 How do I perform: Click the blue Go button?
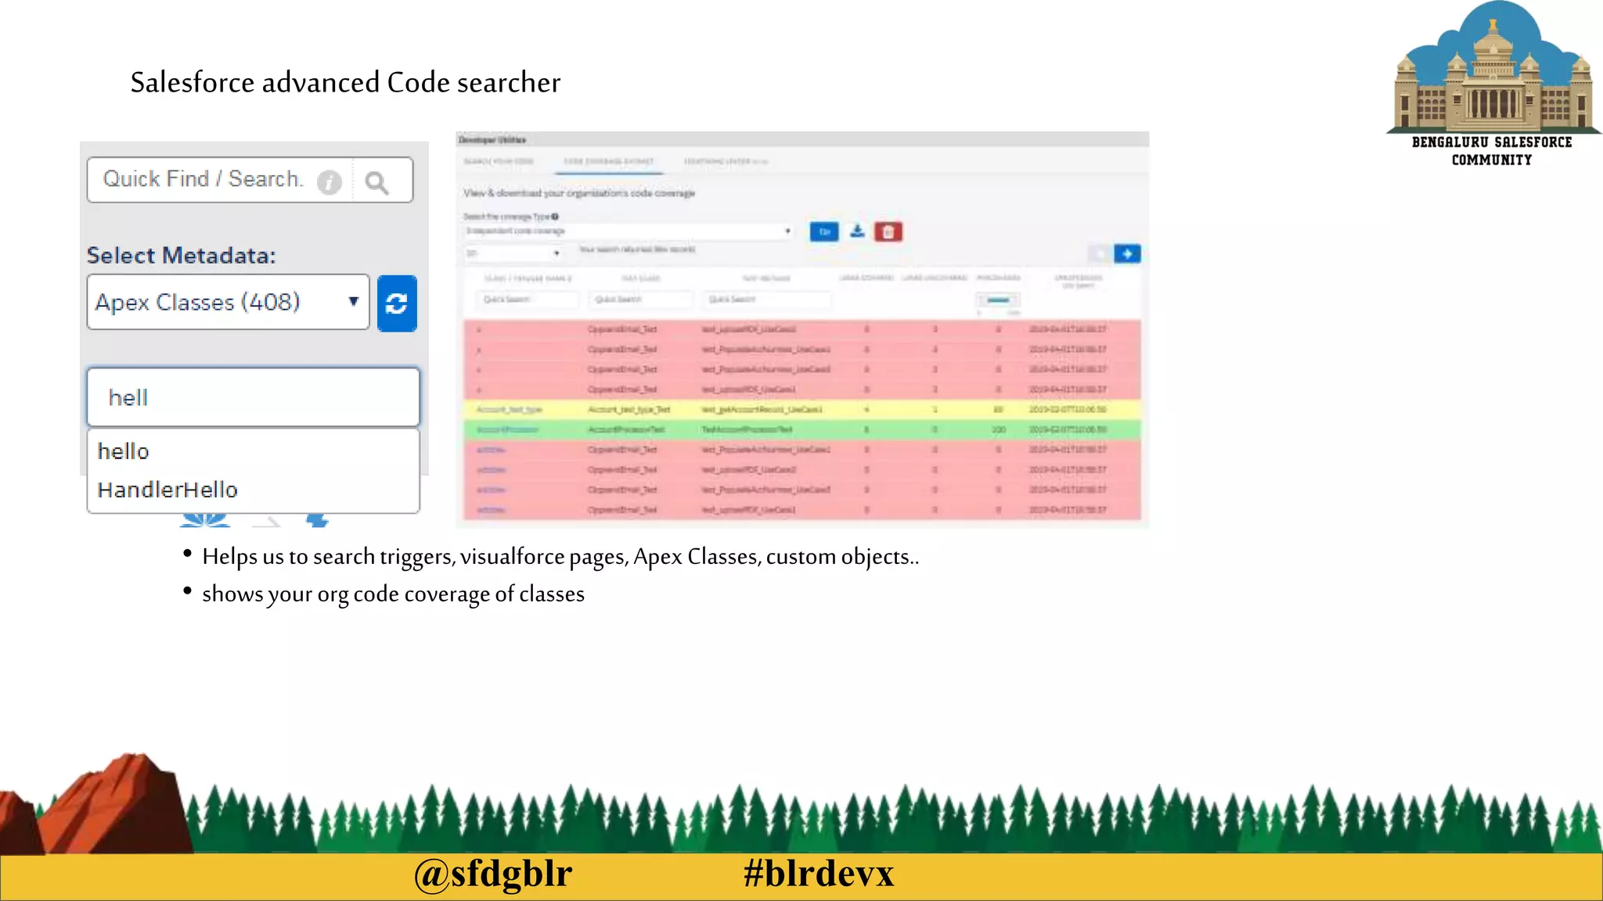[x=824, y=232]
